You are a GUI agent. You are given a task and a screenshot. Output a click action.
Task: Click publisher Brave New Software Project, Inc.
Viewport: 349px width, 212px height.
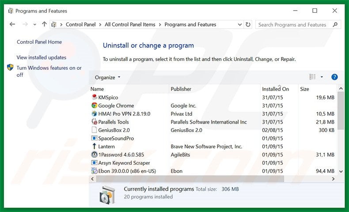[206, 146]
